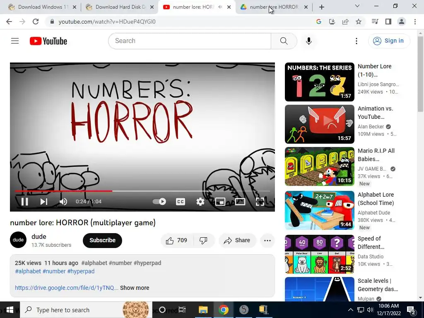Screen dimensions: 424x318
Task: Click the youtube.com address bar URL
Action: click(107, 22)
